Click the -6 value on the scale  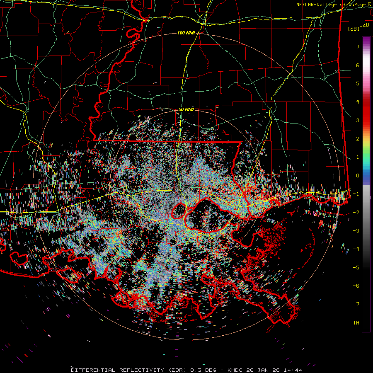[356, 286]
